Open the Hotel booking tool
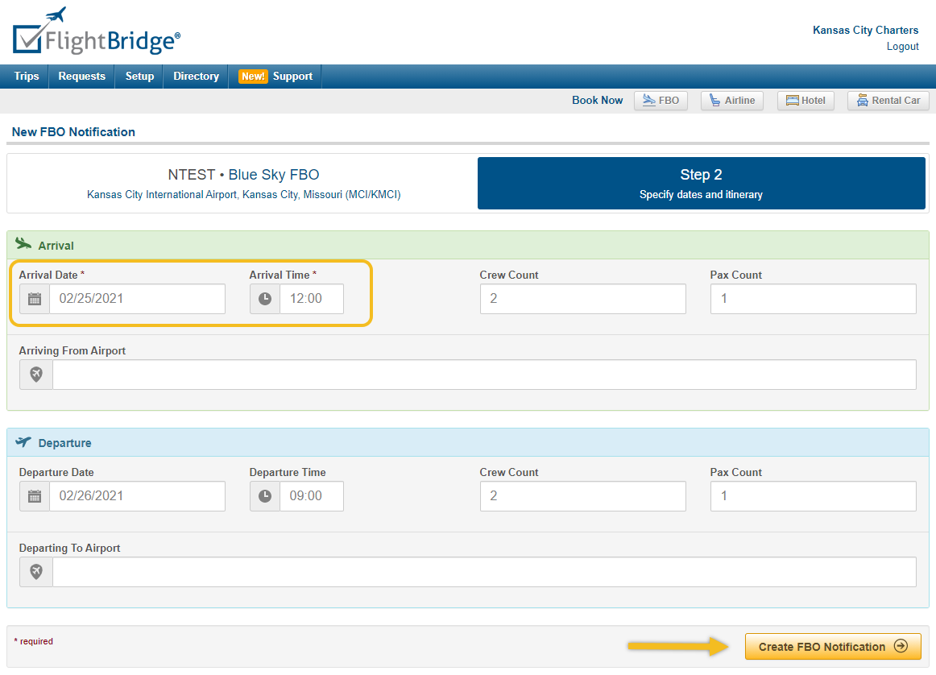The image size is (936, 675). (x=805, y=100)
